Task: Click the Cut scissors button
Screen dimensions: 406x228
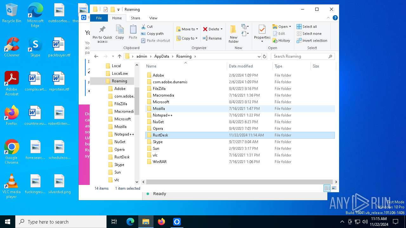Action: click(147, 27)
